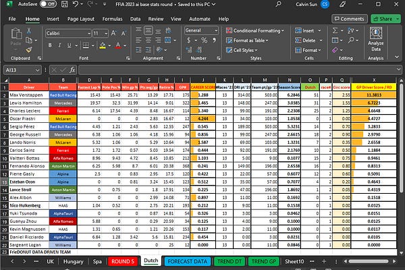Screen dimensions: 405x270
Task: Toggle Middle Align
Action: [x=148, y=30]
